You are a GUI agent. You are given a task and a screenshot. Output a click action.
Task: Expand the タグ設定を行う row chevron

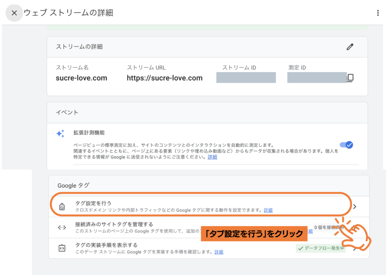(x=355, y=207)
